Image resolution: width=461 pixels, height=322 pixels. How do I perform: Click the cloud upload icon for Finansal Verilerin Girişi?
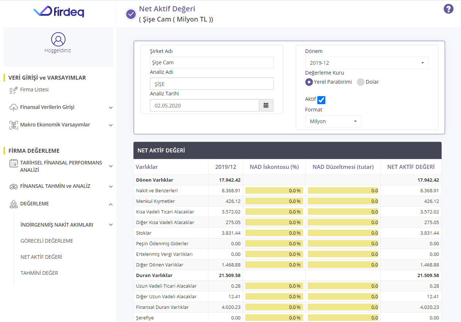[x=14, y=107]
